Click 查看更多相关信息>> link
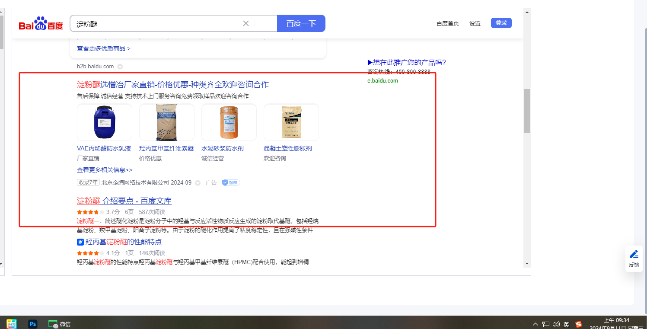The width and height of the screenshot is (647, 329). click(x=105, y=170)
